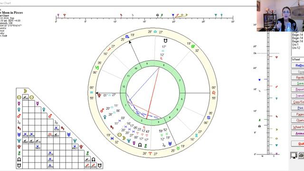304x171 pixels.
Task: Click the purple Animate button
Action: [x=298, y=133]
